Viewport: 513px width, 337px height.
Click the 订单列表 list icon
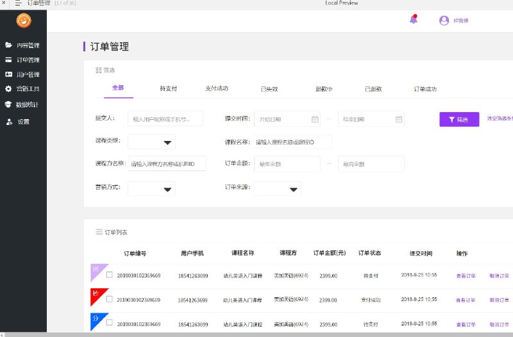click(99, 232)
